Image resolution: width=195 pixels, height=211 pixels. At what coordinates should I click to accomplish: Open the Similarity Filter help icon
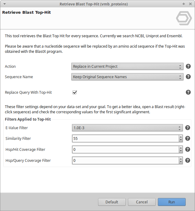point(188,138)
